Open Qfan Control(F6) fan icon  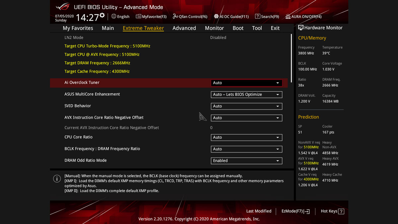pos(175,16)
